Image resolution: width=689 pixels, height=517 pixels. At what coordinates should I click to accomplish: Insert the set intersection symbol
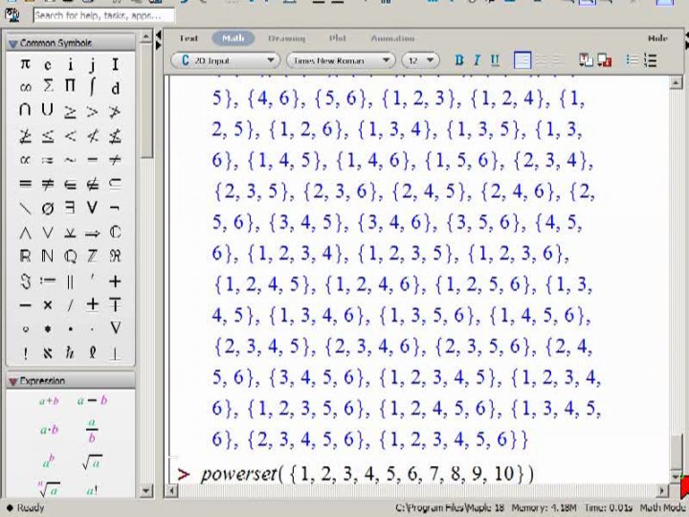pyautogui.click(x=25, y=110)
